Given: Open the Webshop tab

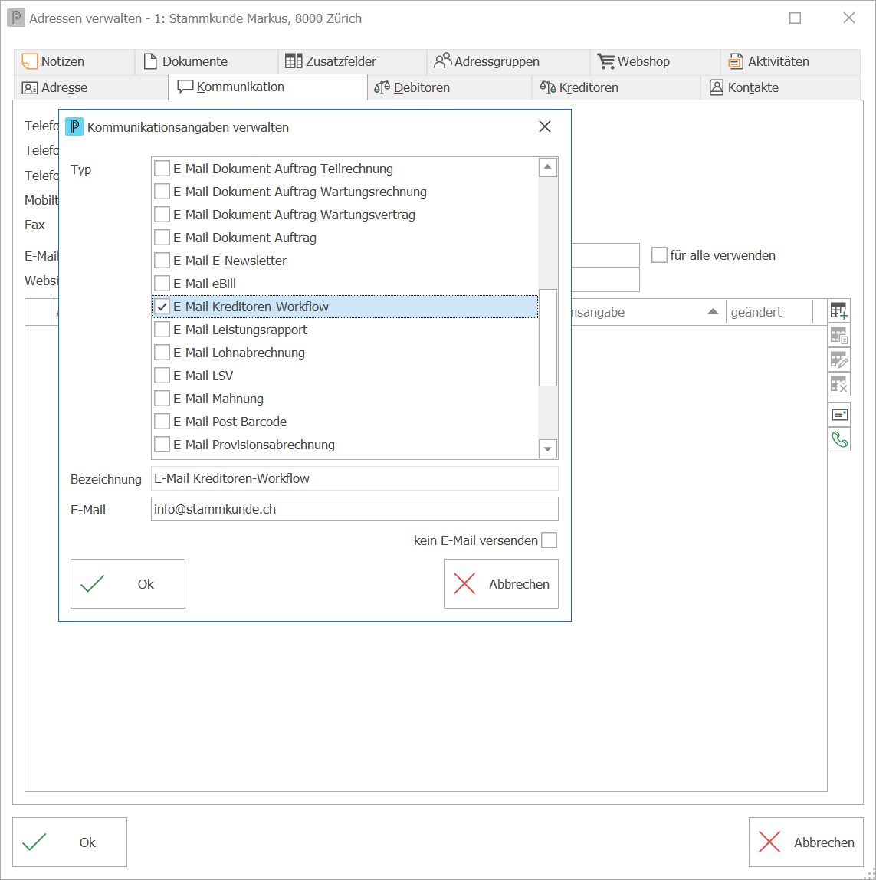Looking at the screenshot, I should click(655, 61).
